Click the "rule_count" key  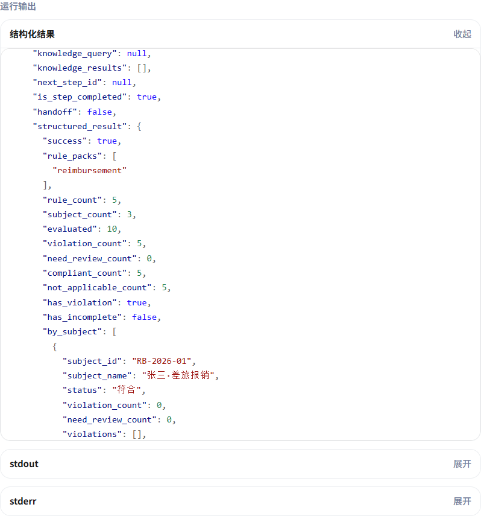tap(72, 200)
